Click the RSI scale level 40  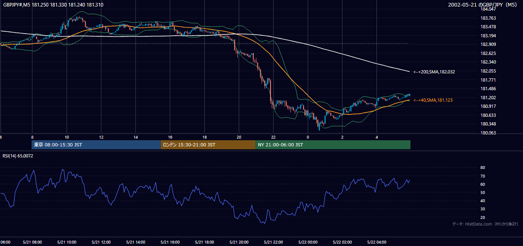482,200
